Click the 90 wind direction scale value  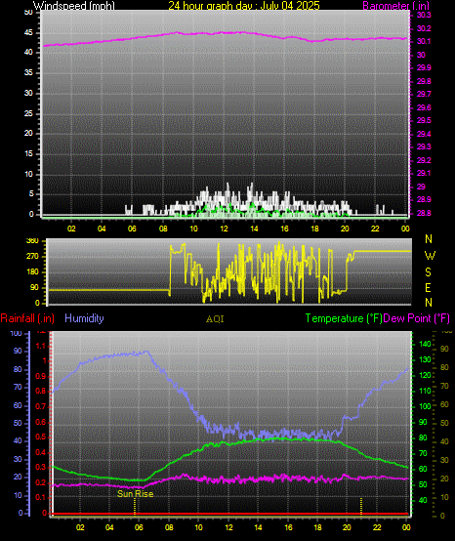[x=34, y=287]
